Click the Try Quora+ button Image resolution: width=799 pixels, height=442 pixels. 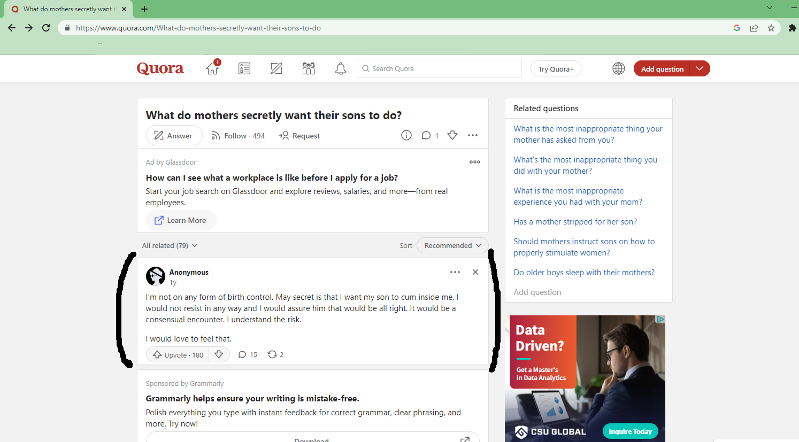556,69
